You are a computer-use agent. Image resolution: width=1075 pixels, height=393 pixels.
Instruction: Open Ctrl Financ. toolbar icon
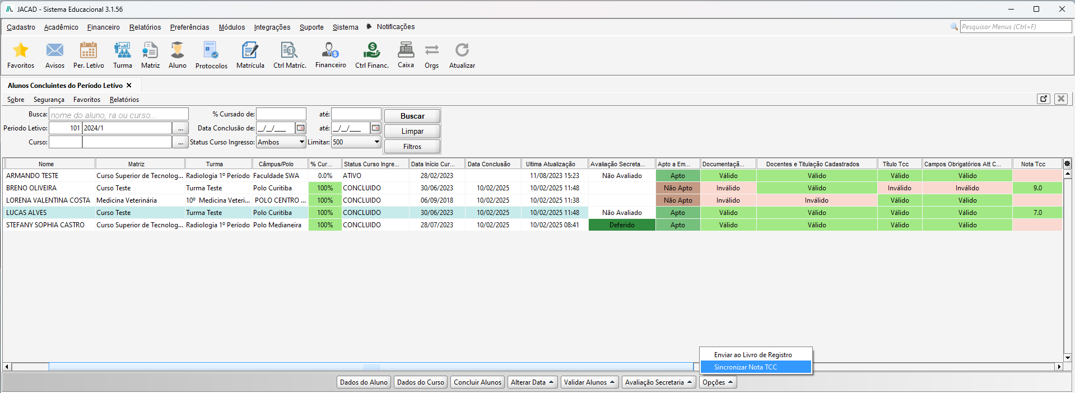[x=371, y=50]
